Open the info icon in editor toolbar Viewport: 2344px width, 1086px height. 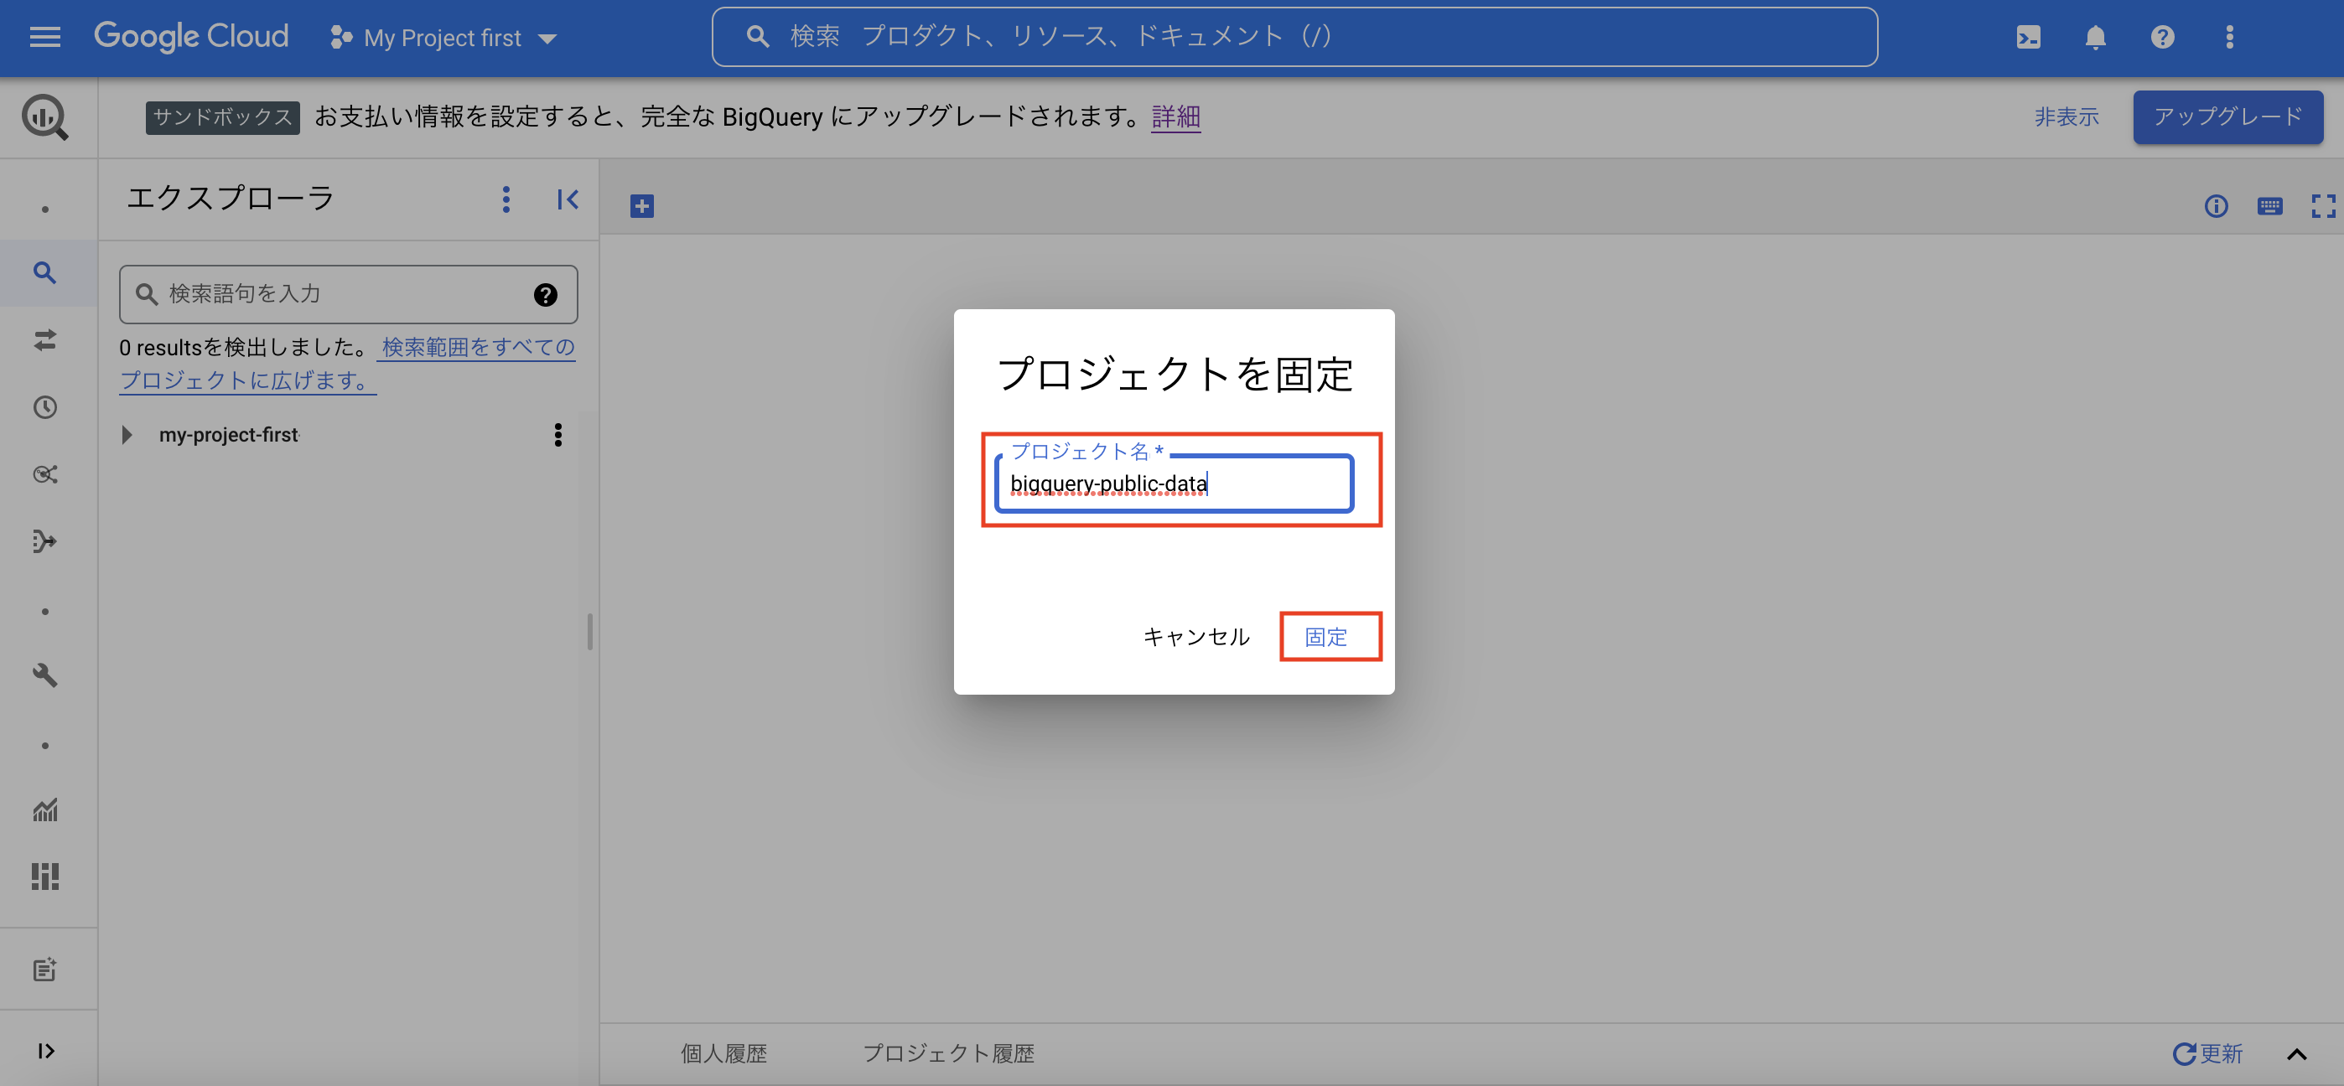[2216, 206]
